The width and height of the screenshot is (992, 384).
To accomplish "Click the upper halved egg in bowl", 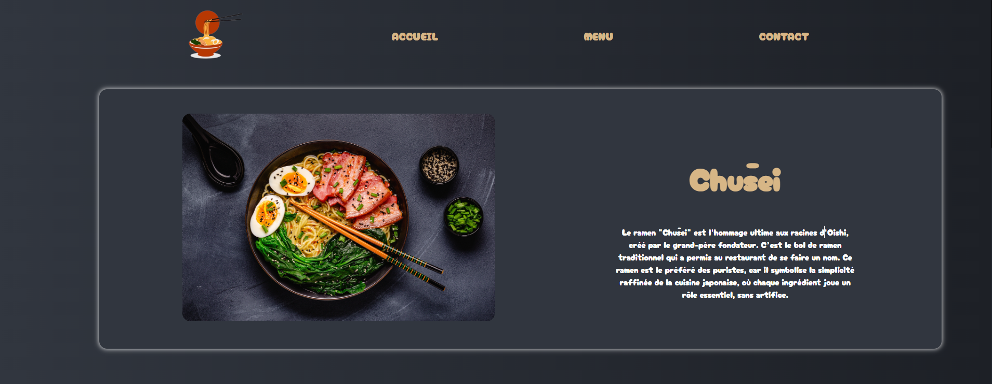I will (292, 181).
